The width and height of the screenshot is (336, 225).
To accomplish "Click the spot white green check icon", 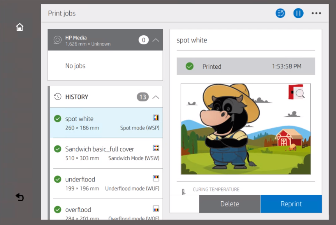I will coord(58,119).
